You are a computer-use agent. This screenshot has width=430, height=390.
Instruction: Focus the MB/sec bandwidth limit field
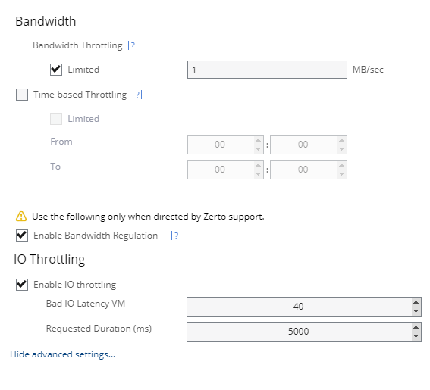click(x=267, y=70)
